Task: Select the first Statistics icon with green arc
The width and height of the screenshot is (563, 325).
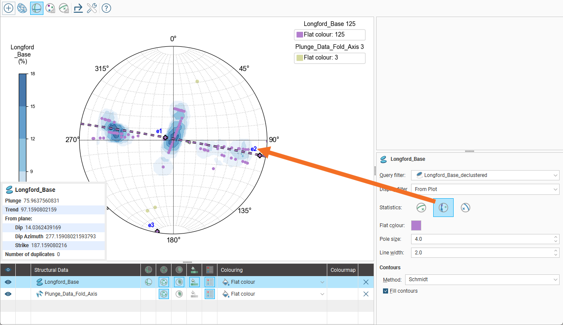Action: click(421, 208)
